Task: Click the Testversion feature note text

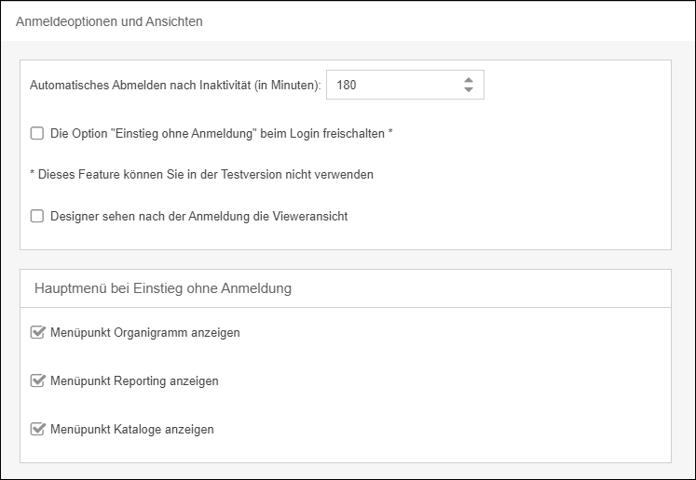Action: pos(202,174)
